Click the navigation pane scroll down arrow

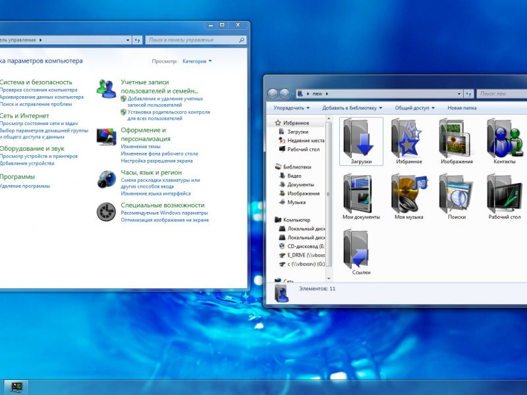click(x=329, y=278)
